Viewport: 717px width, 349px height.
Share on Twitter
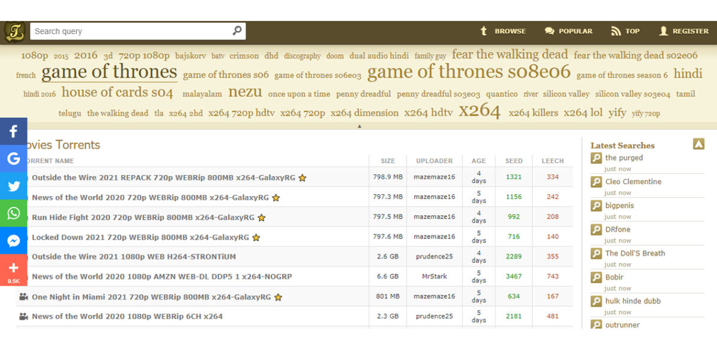[x=14, y=186]
